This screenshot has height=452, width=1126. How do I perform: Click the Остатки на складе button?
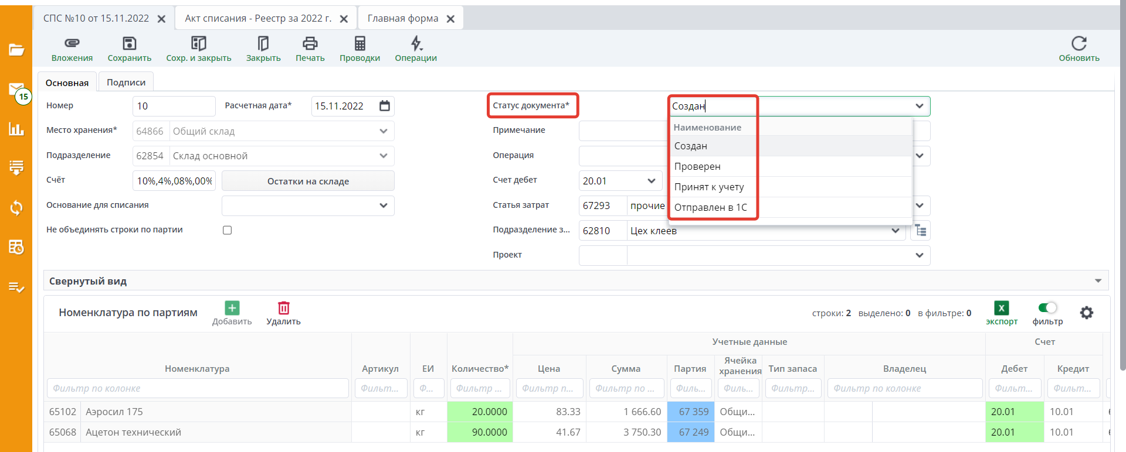[x=308, y=181]
